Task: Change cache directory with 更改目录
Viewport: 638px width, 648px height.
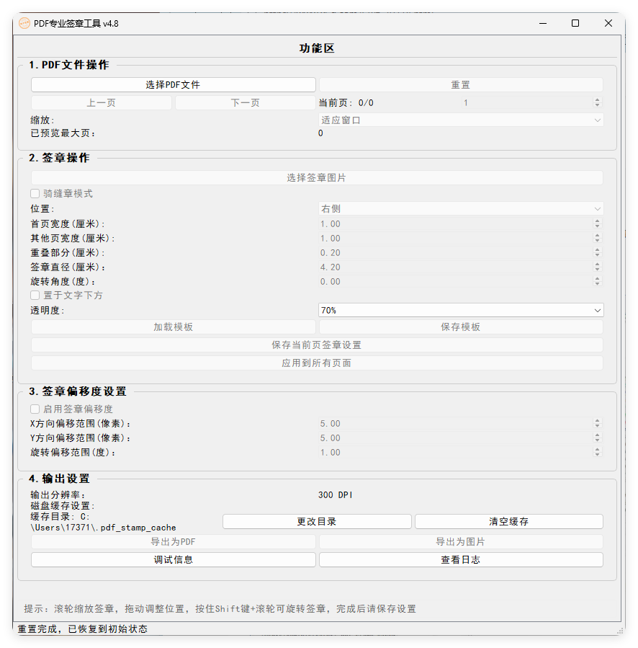Action: pos(317,521)
